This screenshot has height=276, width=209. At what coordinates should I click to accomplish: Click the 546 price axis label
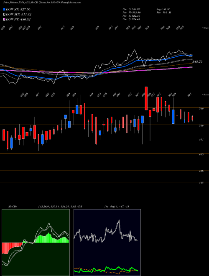(x=201, y=109)
